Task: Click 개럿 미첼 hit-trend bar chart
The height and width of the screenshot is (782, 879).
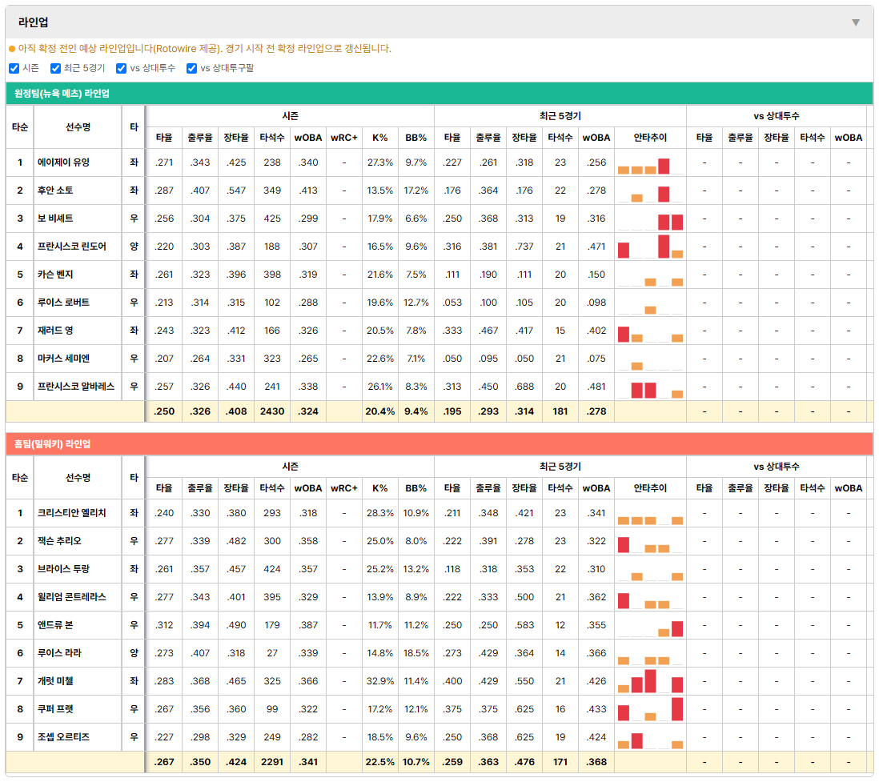Action: point(650,681)
